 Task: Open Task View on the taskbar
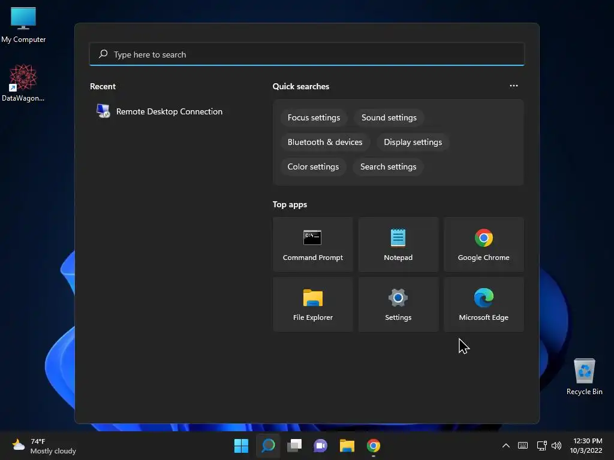294,446
